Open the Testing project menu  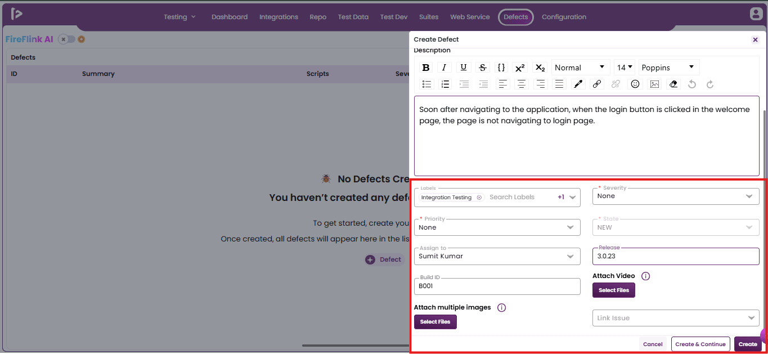click(x=180, y=17)
